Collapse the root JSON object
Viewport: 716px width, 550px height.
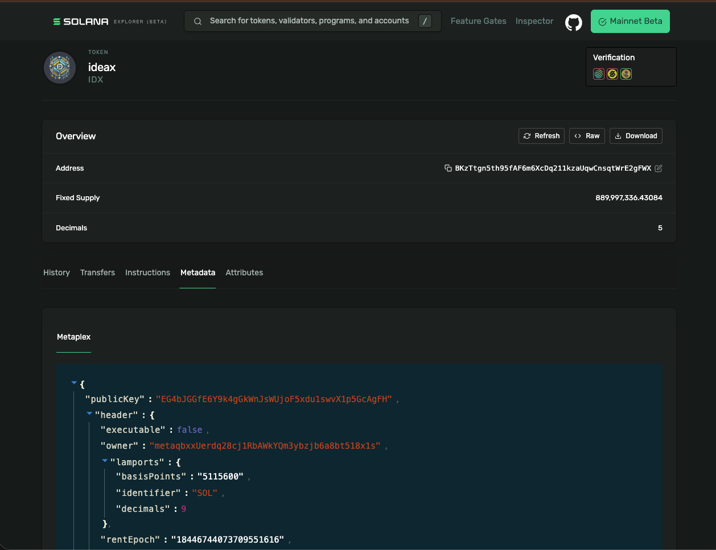click(74, 383)
